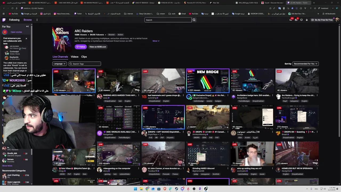Click the TacticalCougar channel avatar
The image size is (341, 192).
click(278, 97)
